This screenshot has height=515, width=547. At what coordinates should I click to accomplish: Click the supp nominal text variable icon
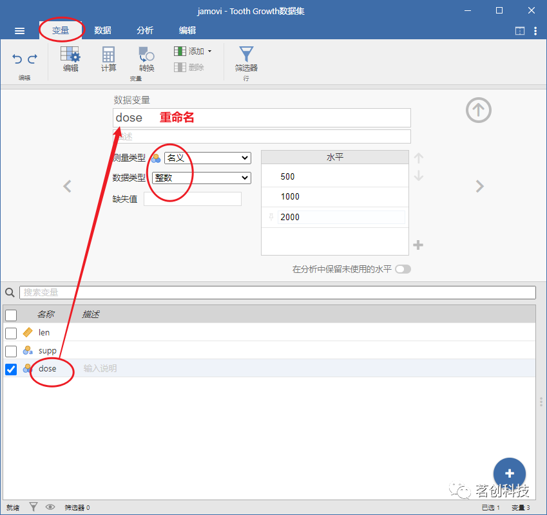(x=28, y=351)
